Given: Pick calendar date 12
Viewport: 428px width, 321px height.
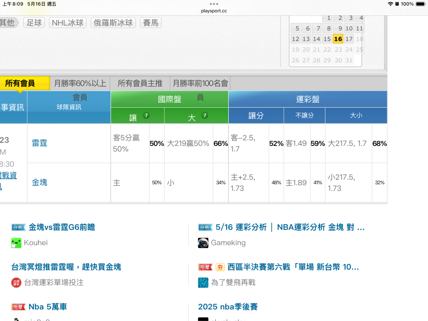Looking at the screenshot, I should [x=296, y=39].
